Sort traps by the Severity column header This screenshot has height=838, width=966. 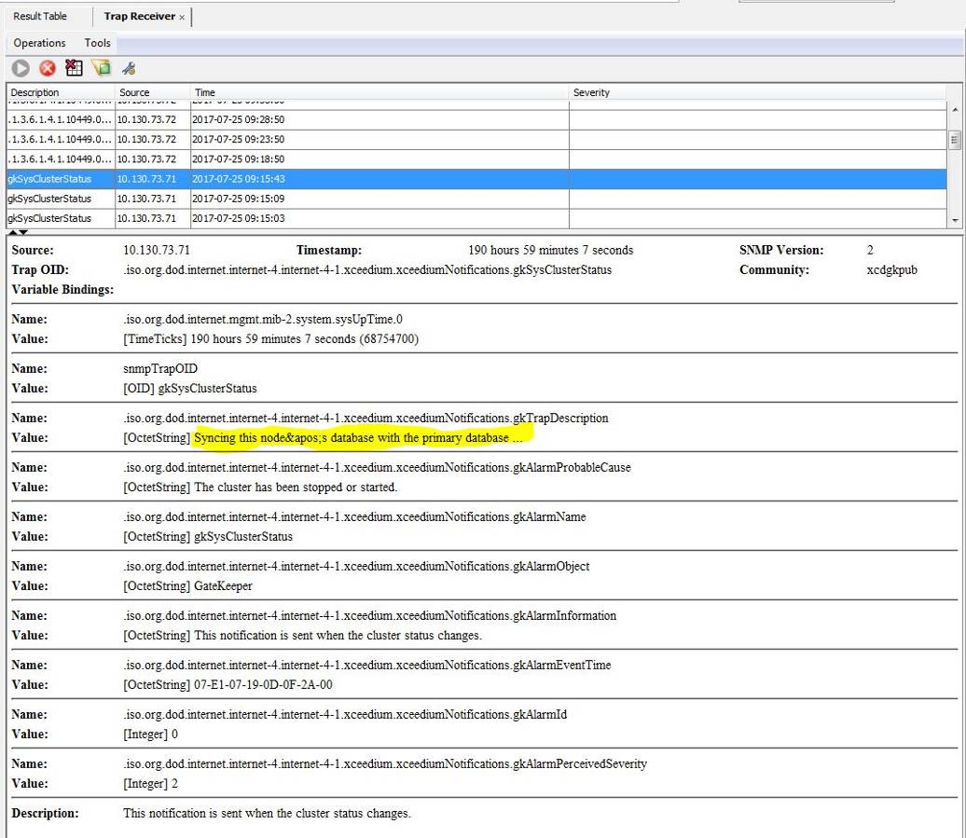coord(591,92)
